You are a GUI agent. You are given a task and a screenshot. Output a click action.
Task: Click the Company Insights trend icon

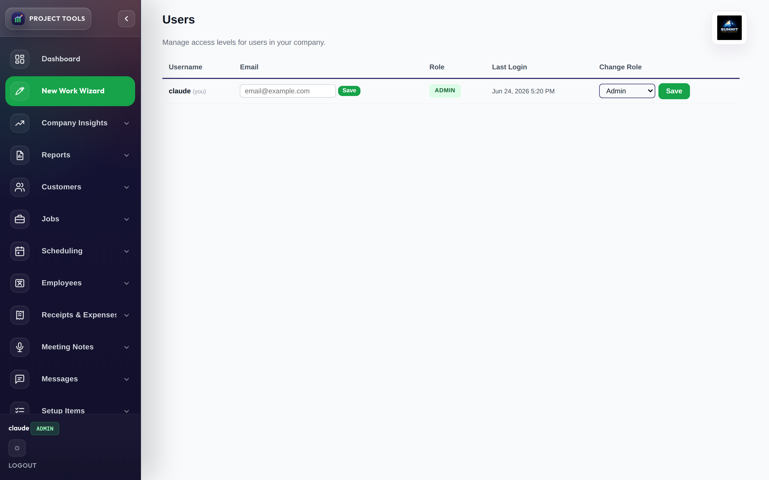click(x=20, y=123)
